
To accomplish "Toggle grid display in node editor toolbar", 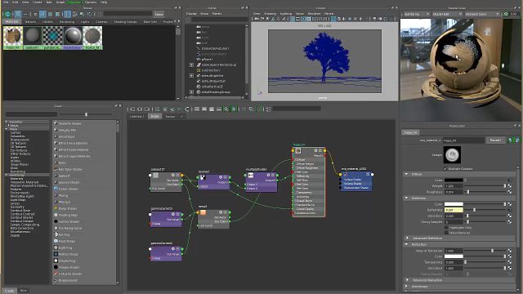I will 244,109.
